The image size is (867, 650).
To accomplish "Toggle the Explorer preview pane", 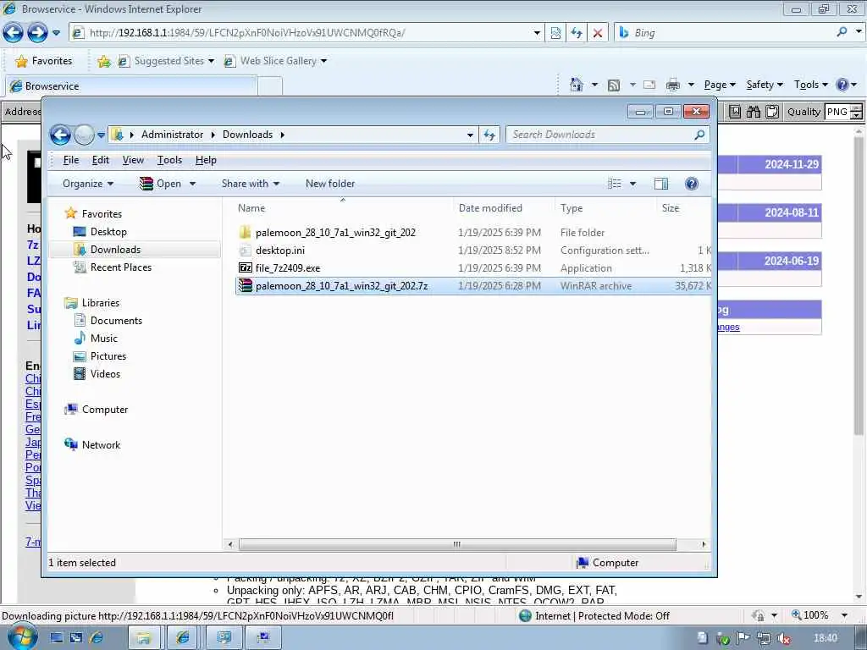I will (x=660, y=184).
